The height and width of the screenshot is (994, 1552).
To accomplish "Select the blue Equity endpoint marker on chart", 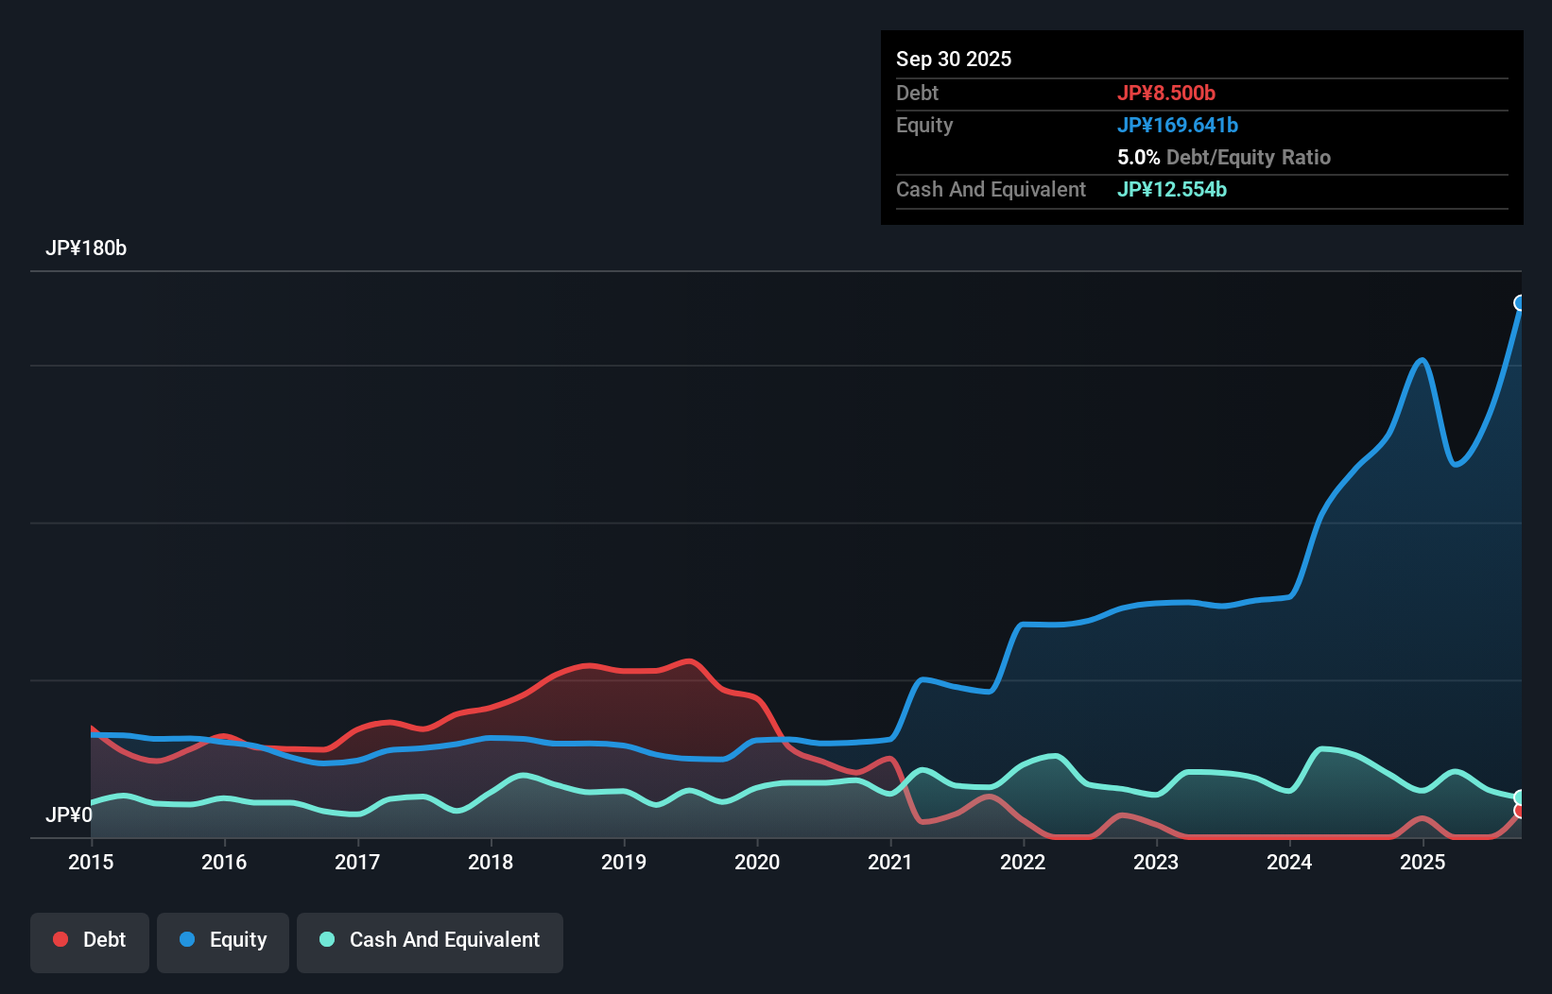I will (x=1521, y=302).
